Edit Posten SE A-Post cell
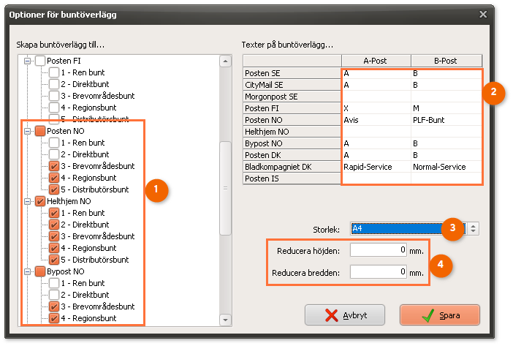Viewport: 513px width, 346px height. (x=376, y=73)
